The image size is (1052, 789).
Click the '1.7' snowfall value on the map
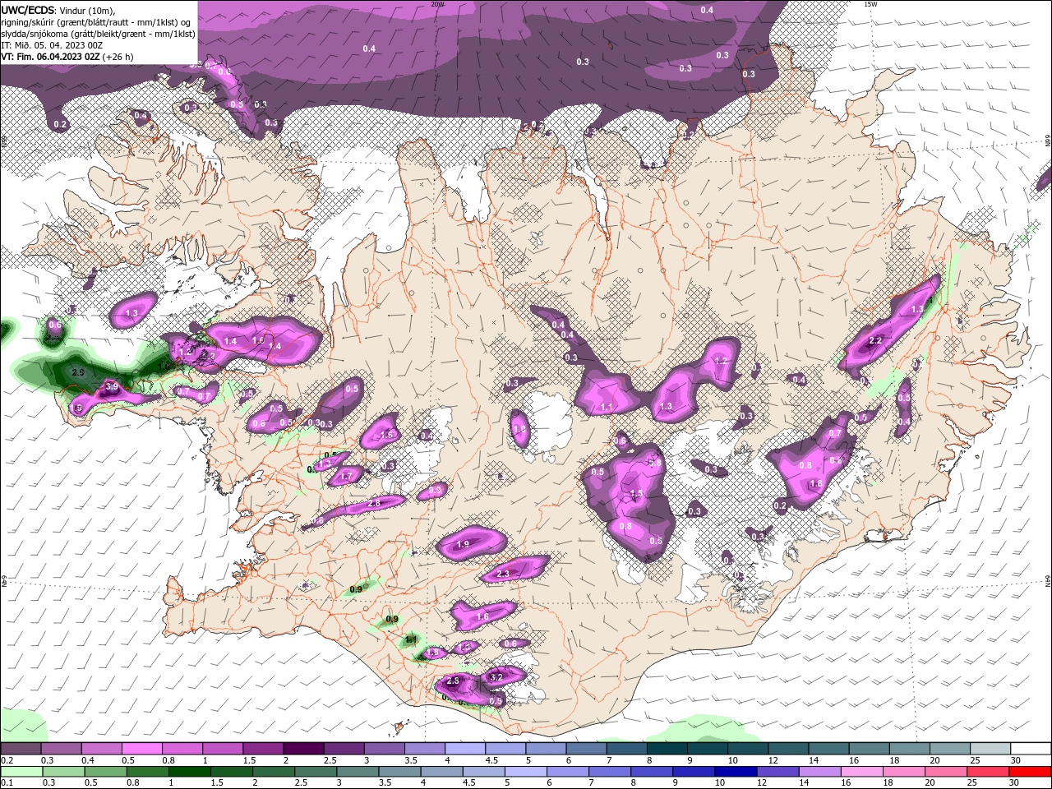tap(346, 476)
